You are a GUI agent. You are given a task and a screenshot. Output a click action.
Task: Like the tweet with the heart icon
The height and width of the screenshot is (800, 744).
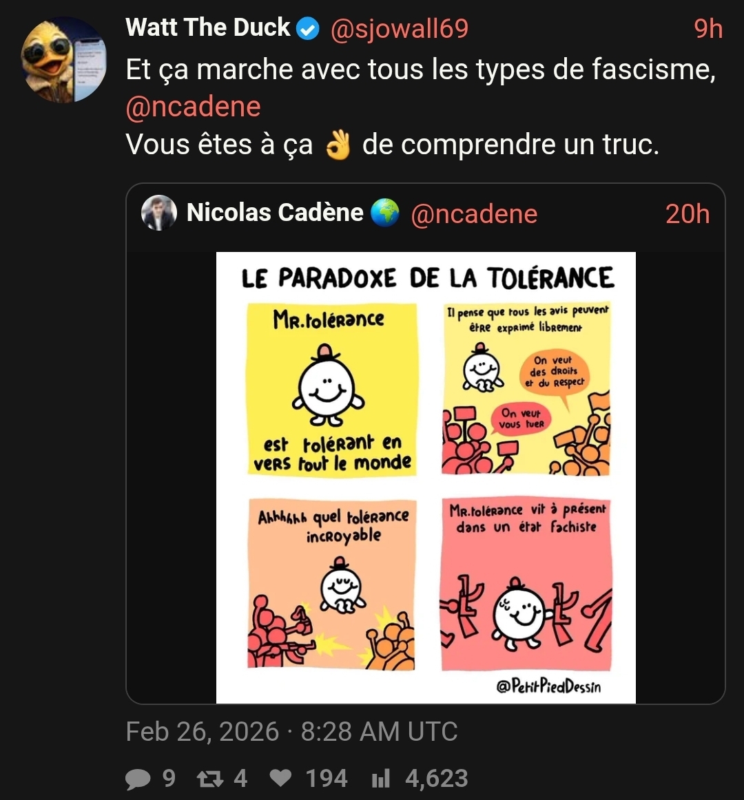click(x=280, y=778)
